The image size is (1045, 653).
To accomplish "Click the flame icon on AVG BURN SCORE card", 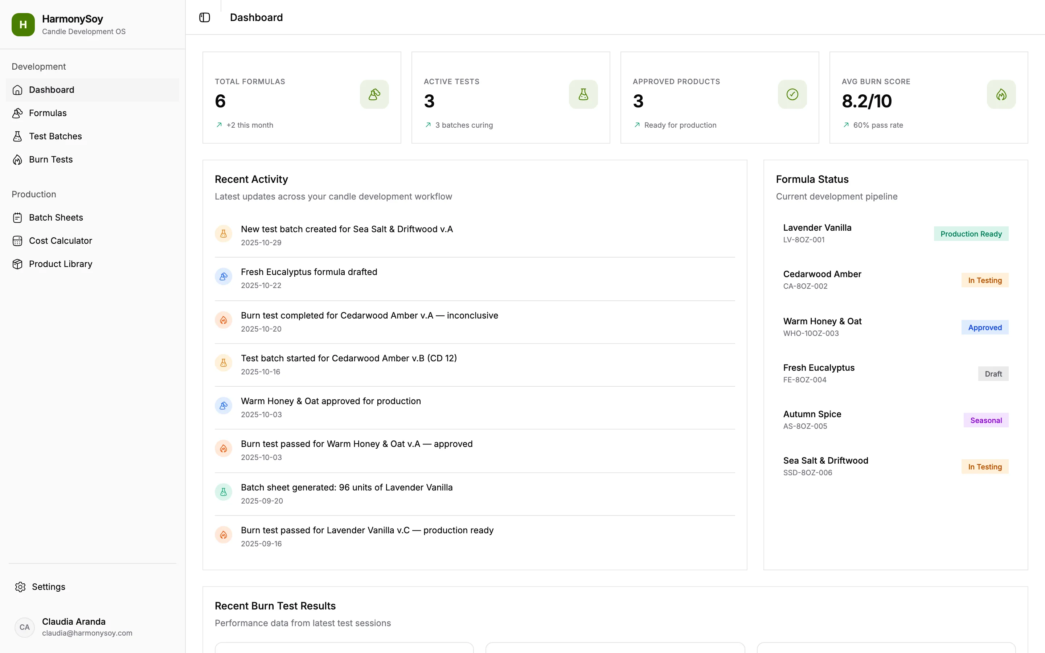I will tap(1001, 94).
